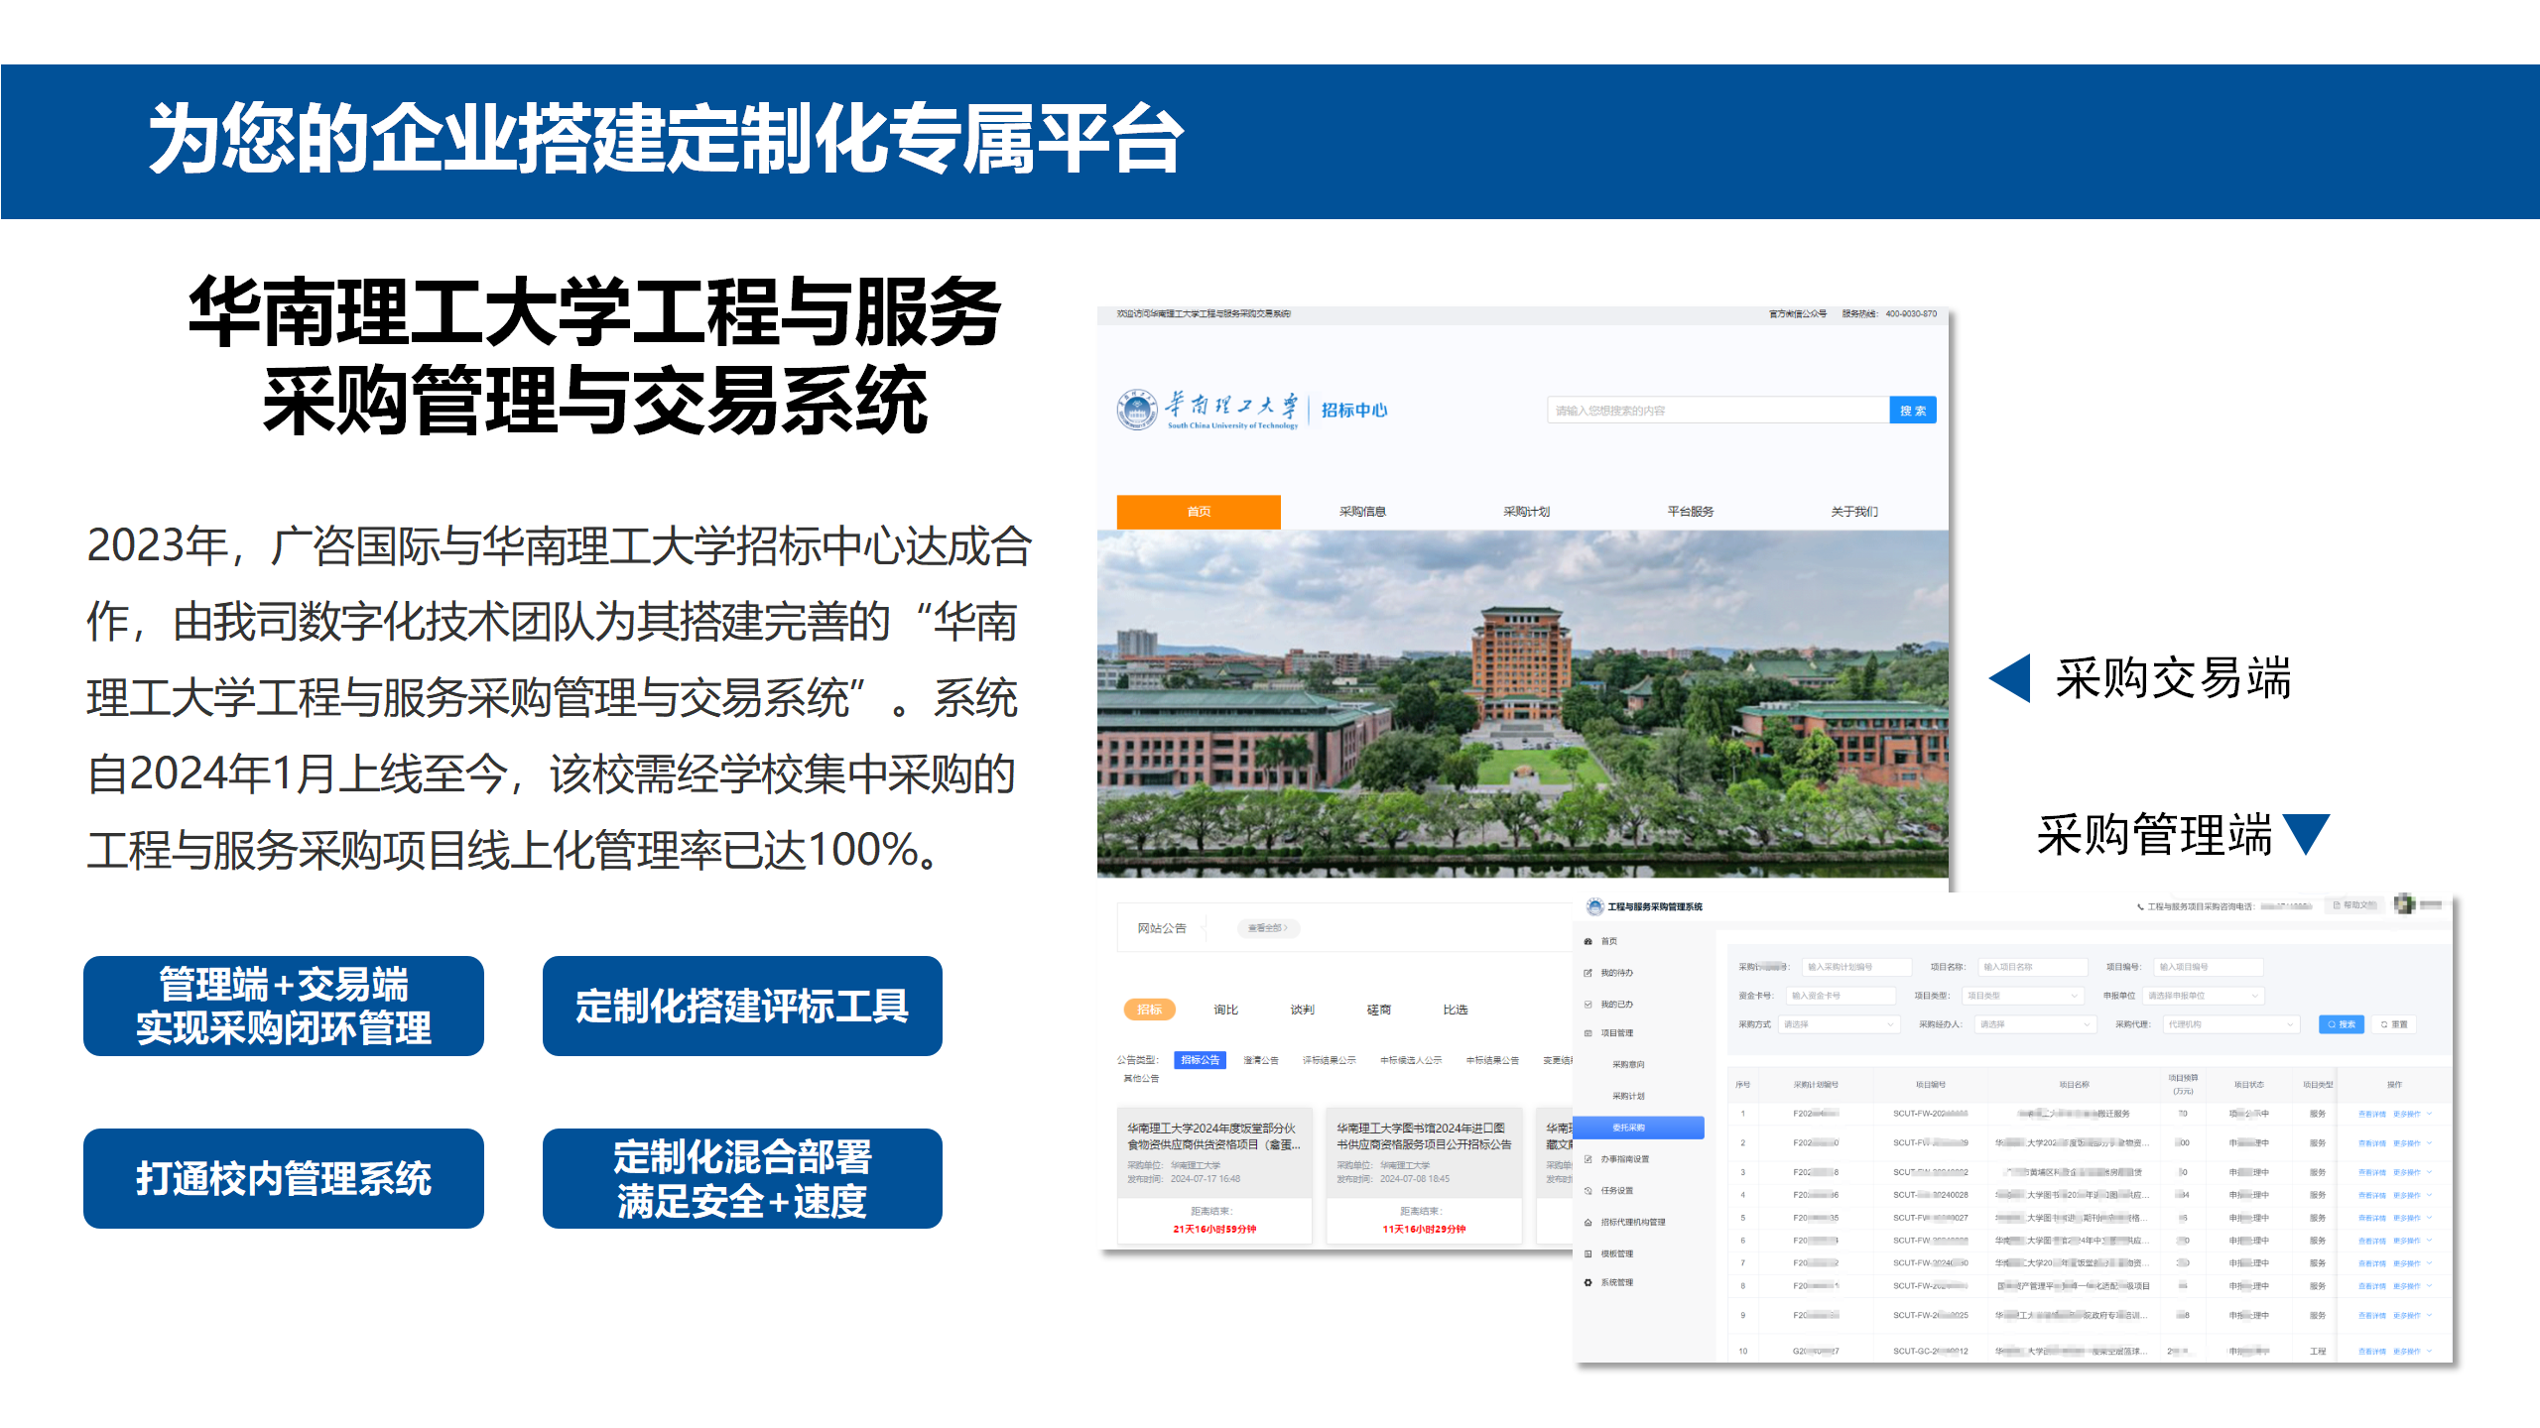The height and width of the screenshot is (1428, 2540).
Task: Click the 输入项目名称 input field
Action: pos(2033,967)
